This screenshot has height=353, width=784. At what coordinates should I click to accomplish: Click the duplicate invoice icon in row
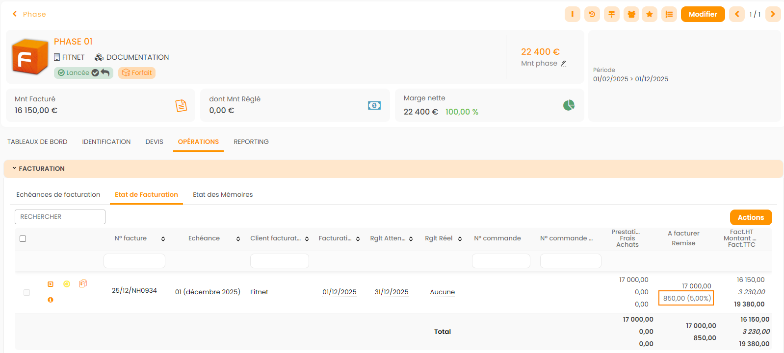pyautogui.click(x=83, y=283)
